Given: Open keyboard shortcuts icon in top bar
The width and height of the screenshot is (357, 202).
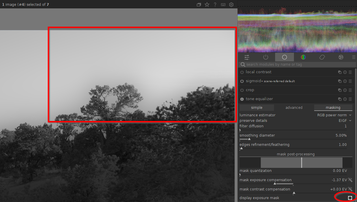Looking at the screenshot, I should [x=223, y=5].
